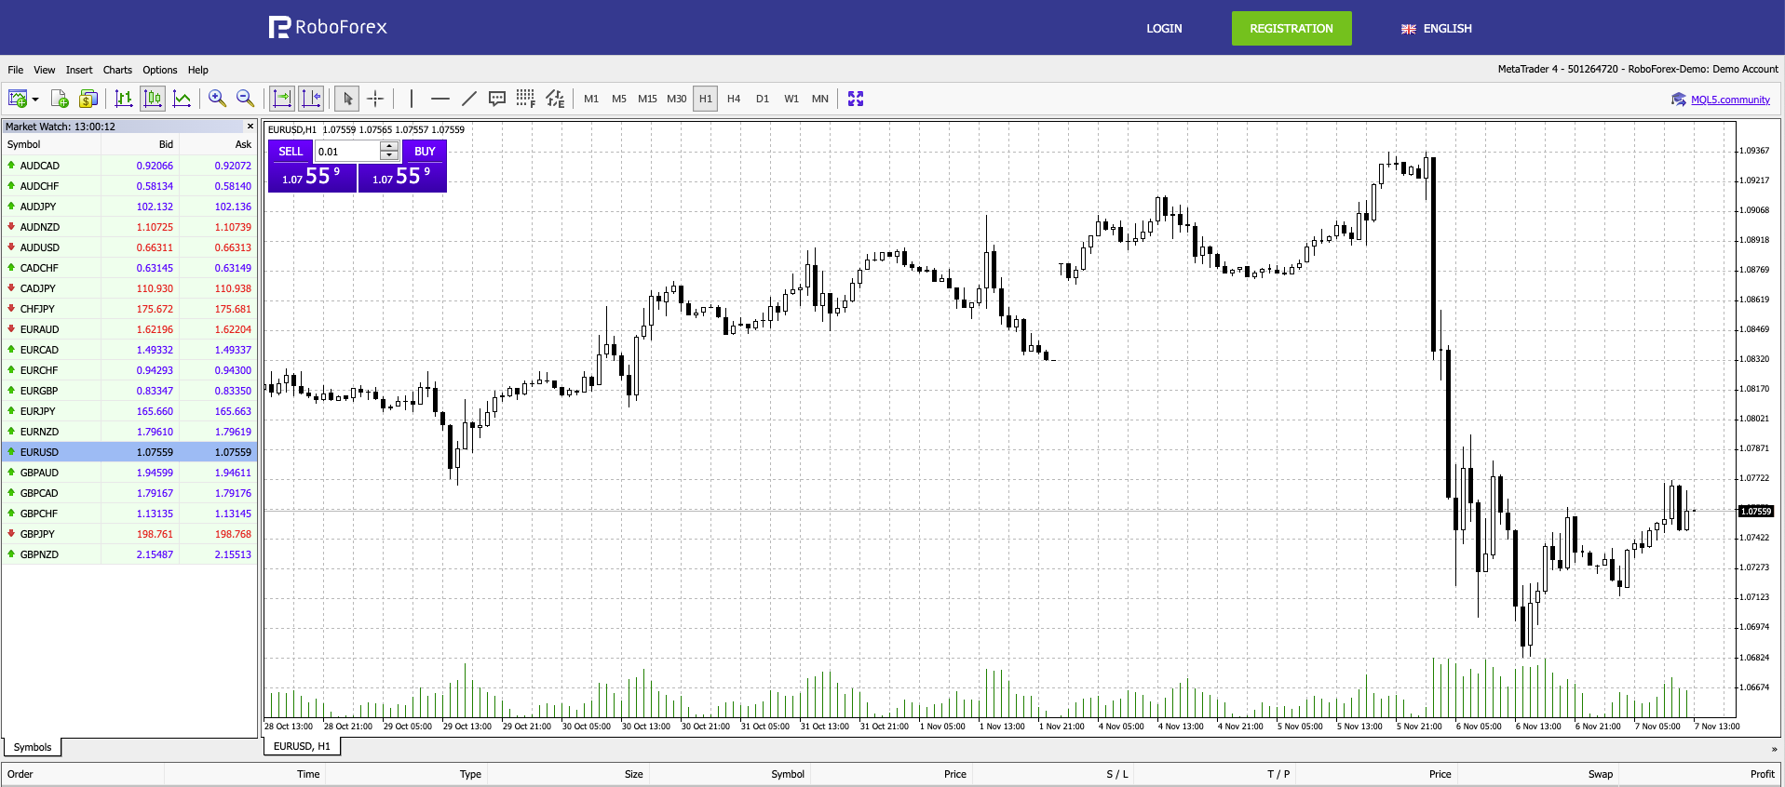Open the Charts menu
The image size is (1785, 787).
click(x=117, y=70)
